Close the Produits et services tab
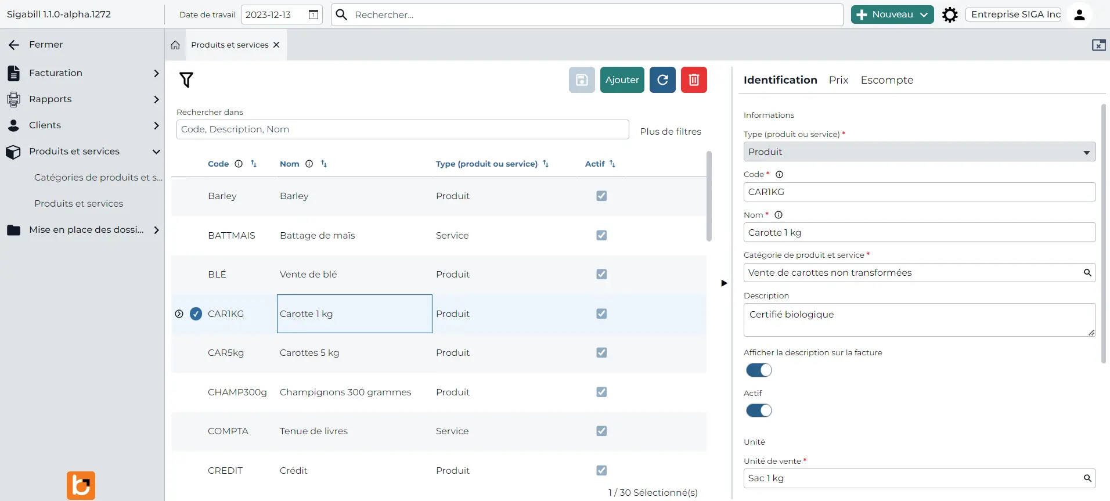 point(276,45)
